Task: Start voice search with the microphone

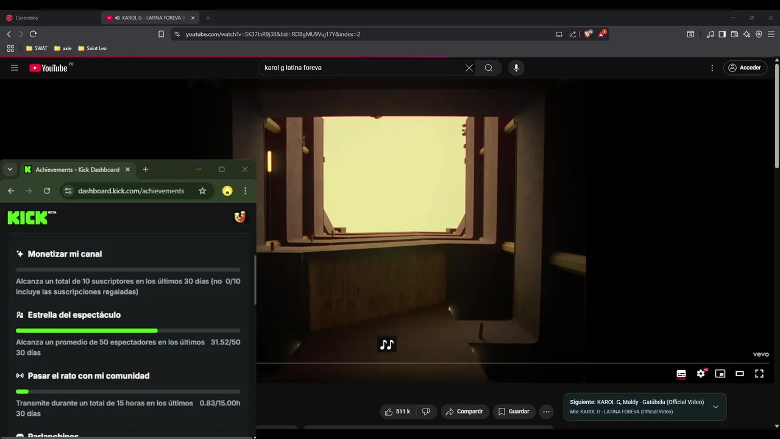Action: (516, 68)
